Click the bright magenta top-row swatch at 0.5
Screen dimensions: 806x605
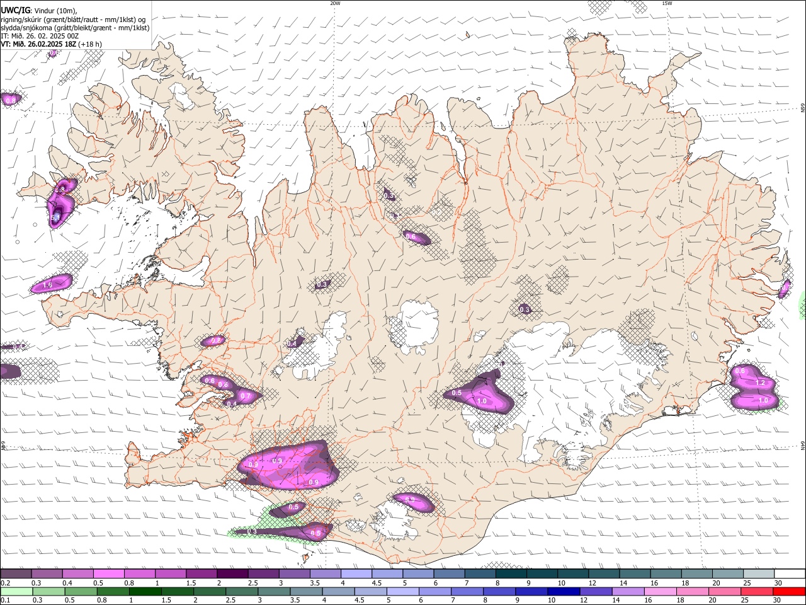pyautogui.click(x=109, y=574)
